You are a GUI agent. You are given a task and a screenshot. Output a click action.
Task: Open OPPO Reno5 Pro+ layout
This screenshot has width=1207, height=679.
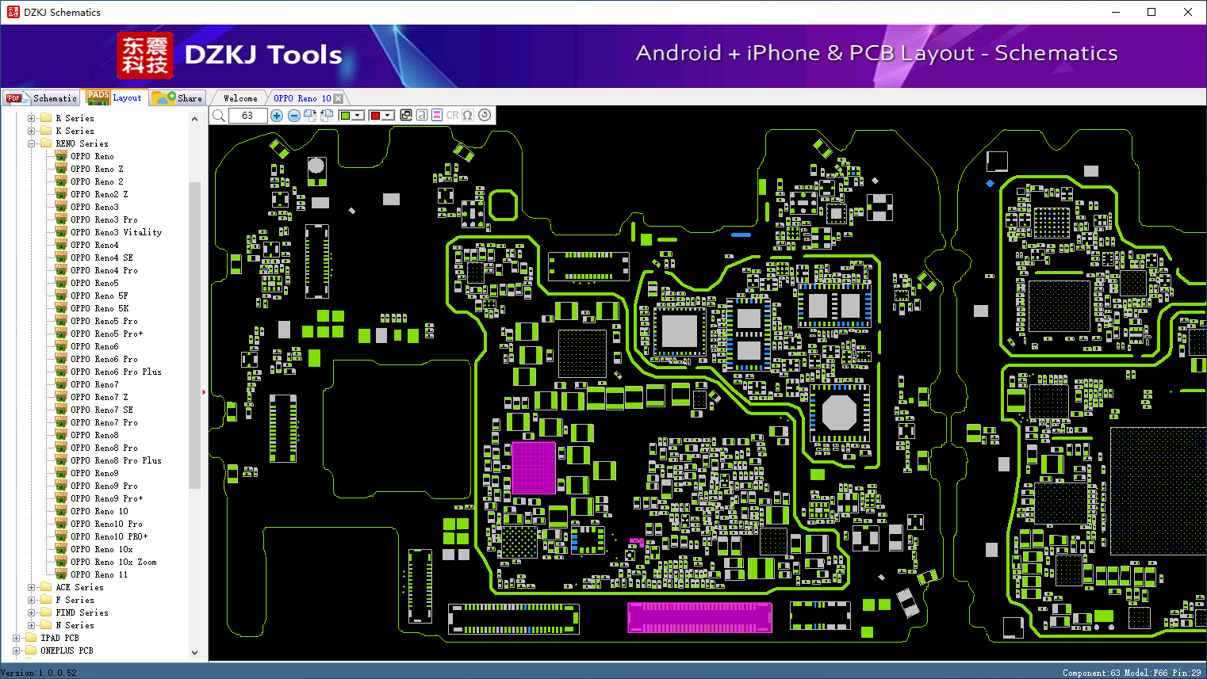[x=106, y=334]
